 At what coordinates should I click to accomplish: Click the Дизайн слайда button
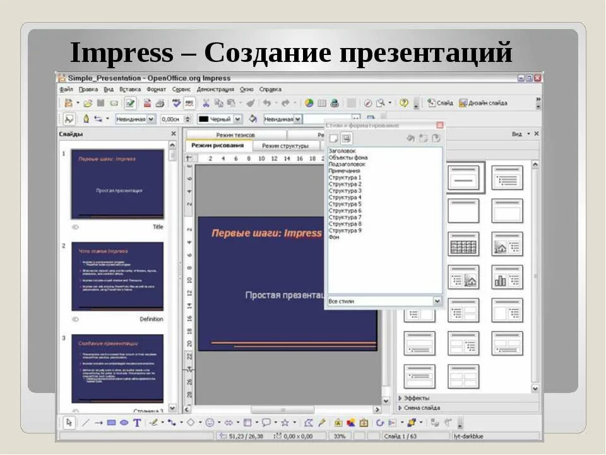[483, 103]
